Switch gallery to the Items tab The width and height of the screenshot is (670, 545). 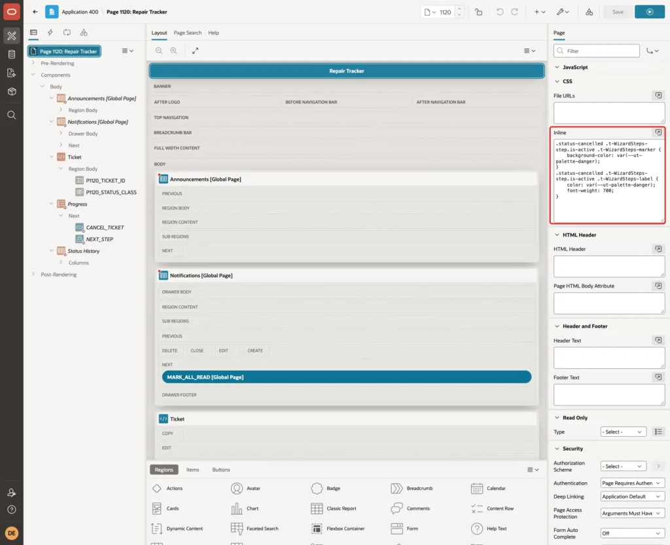[193, 470]
